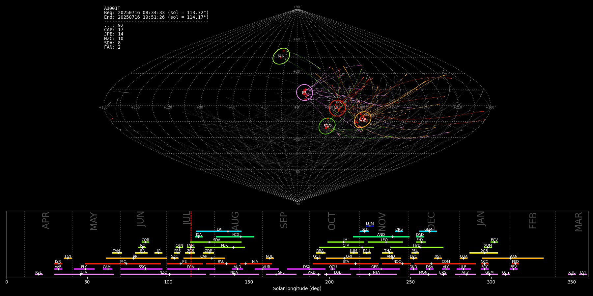Screen dimensions: 593x296
Task: Click the AUG month label
Action: pyautogui.click(x=235, y=220)
